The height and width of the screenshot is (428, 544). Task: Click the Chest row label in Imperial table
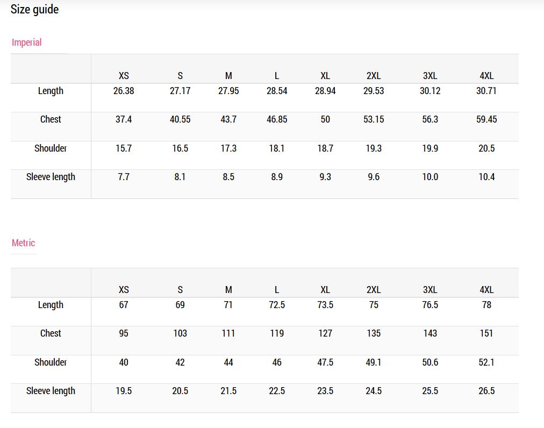(51, 119)
